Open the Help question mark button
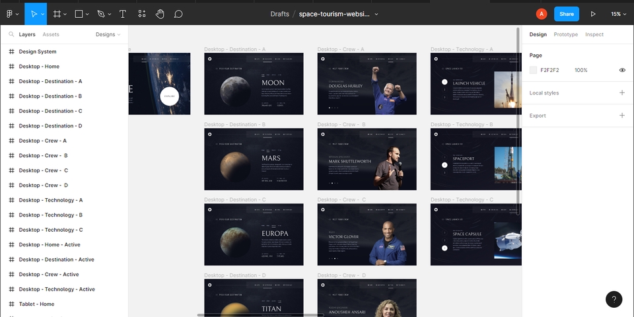The image size is (634, 317). [x=614, y=299]
